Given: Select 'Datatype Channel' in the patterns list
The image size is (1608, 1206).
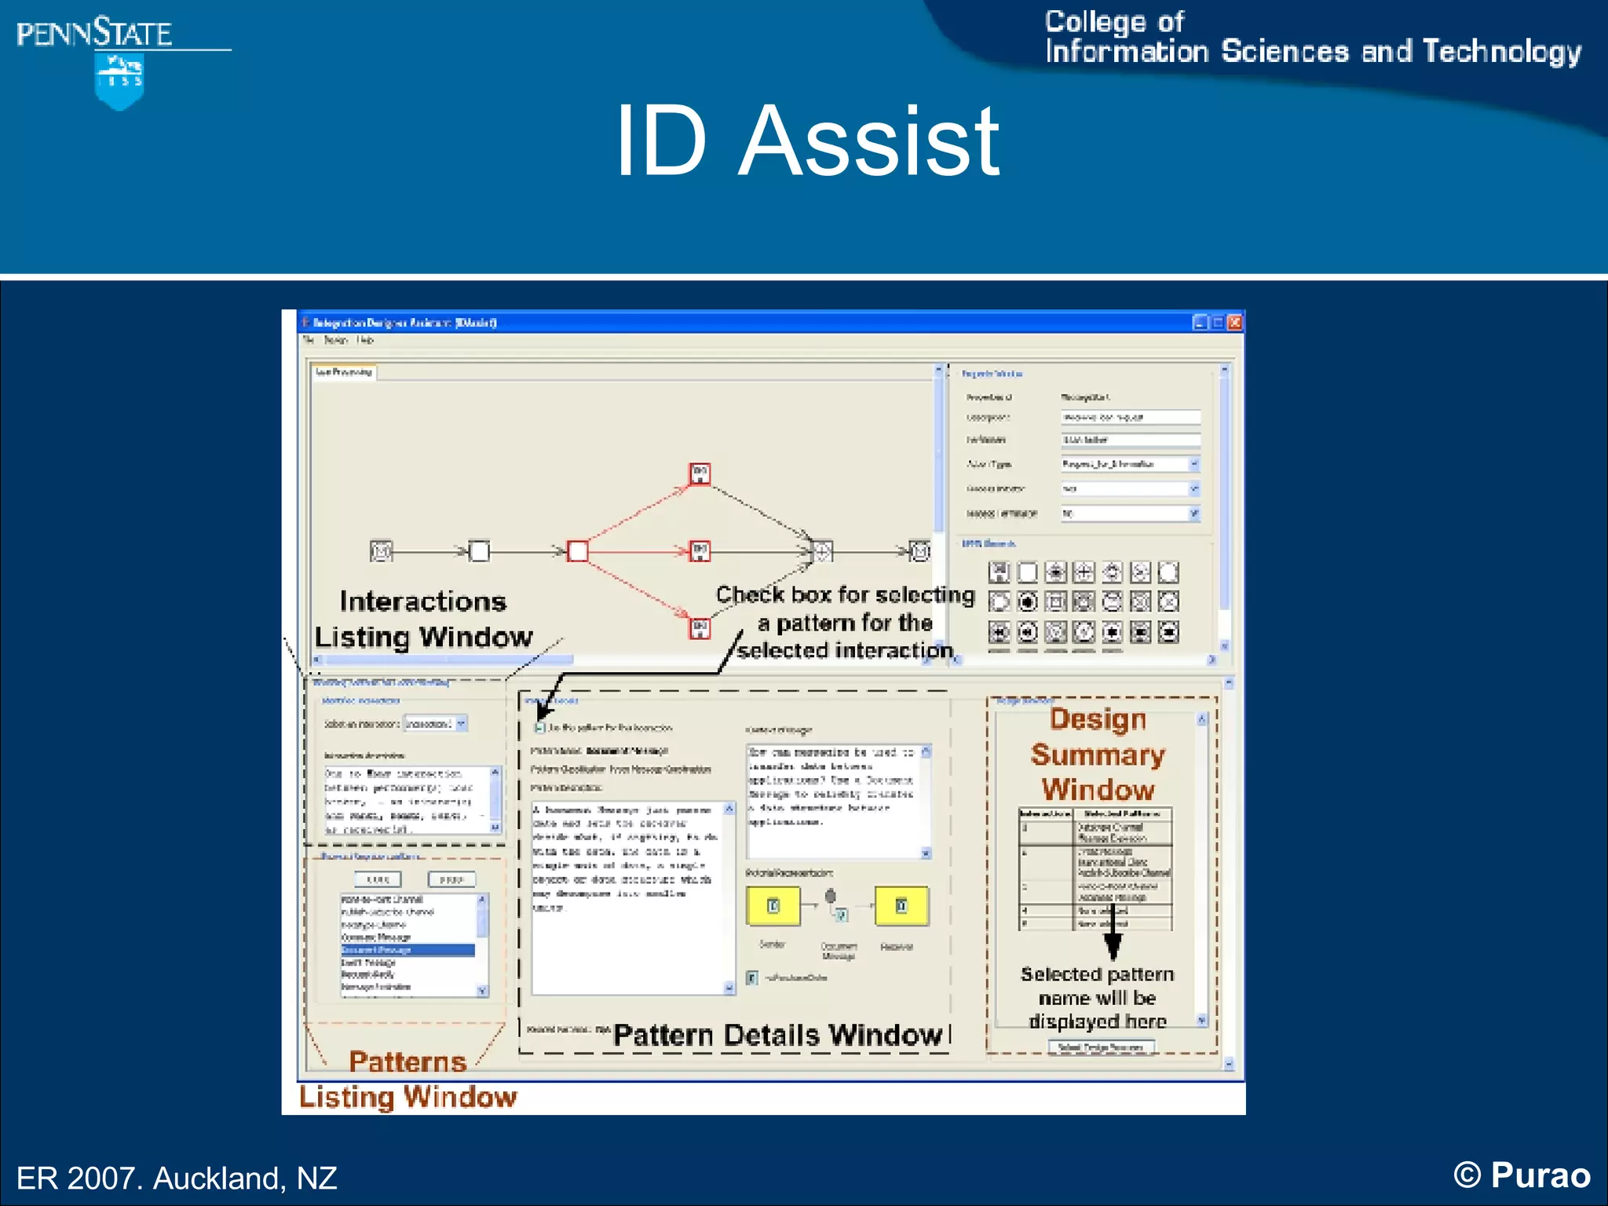Looking at the screenshot, I should point(407,924).
